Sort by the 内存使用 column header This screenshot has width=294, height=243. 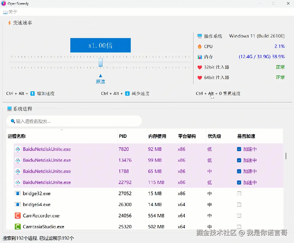(162, 136)
